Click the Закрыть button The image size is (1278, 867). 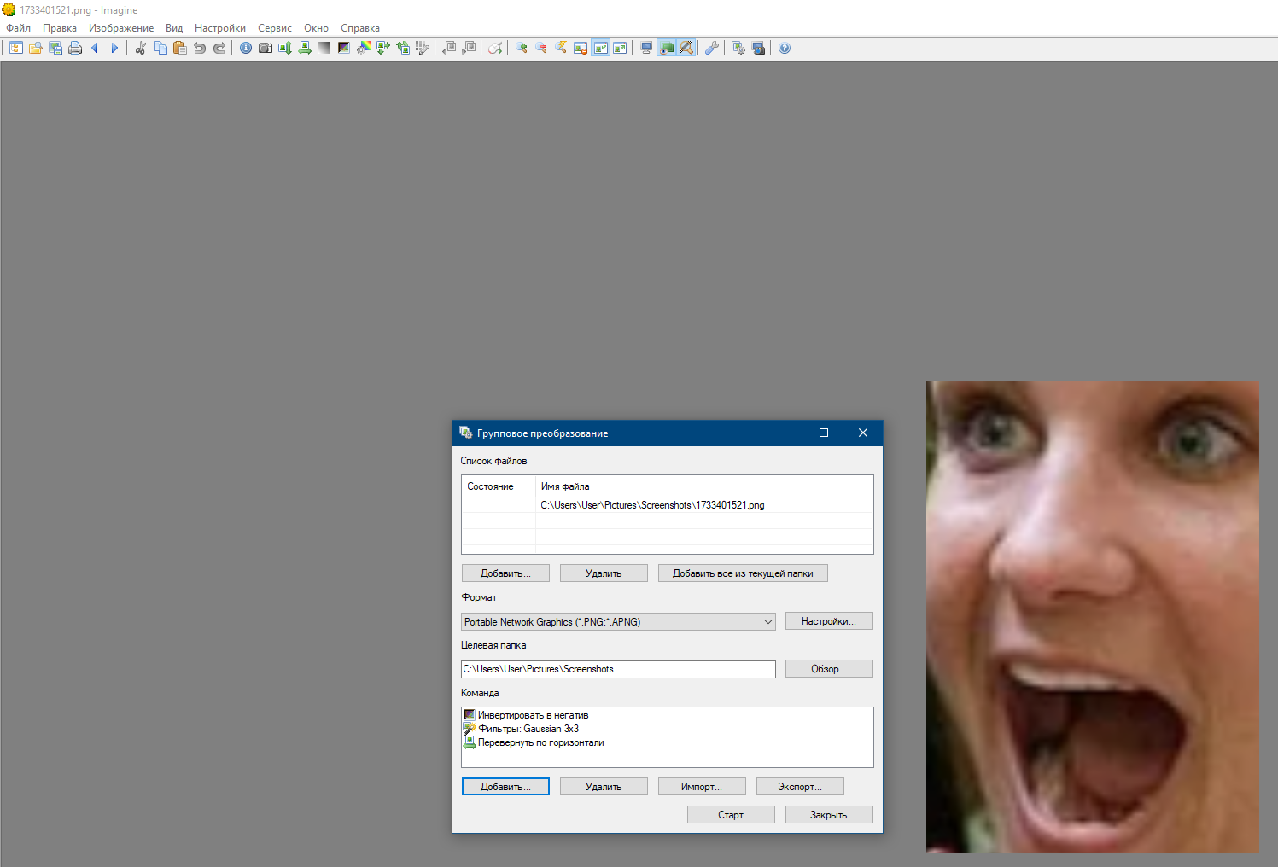tap(829, 815)
